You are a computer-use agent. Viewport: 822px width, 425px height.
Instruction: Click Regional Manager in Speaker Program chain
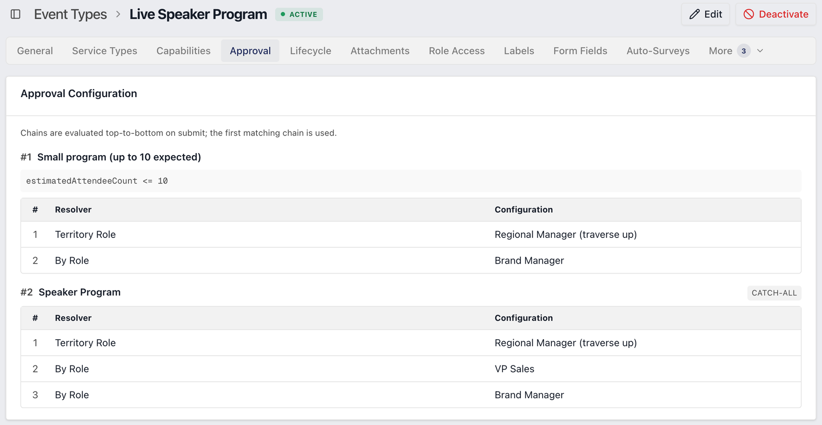point(566,343)
